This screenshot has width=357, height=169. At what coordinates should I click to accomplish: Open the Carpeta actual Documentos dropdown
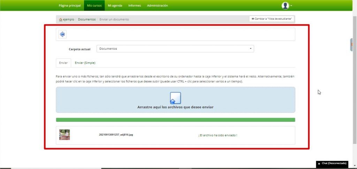pyautogui.click(x=175, y=49)
